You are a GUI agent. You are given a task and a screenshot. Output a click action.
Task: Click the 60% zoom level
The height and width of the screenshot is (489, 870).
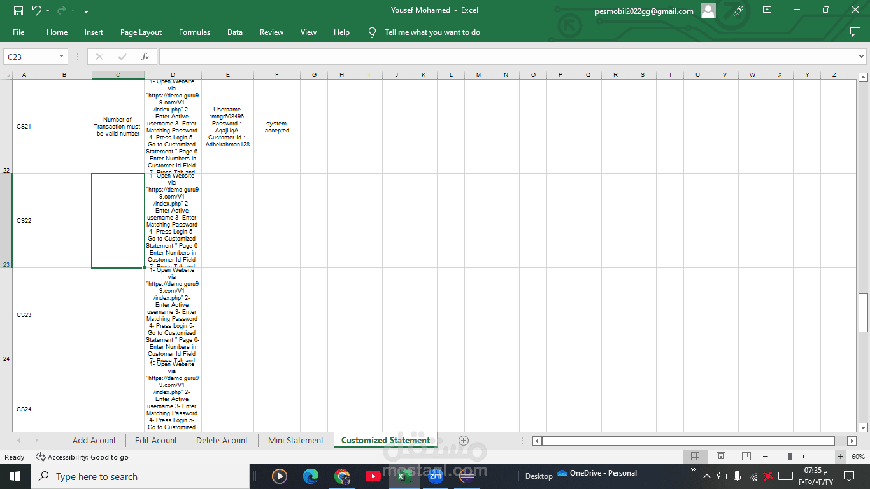point(858,457)
